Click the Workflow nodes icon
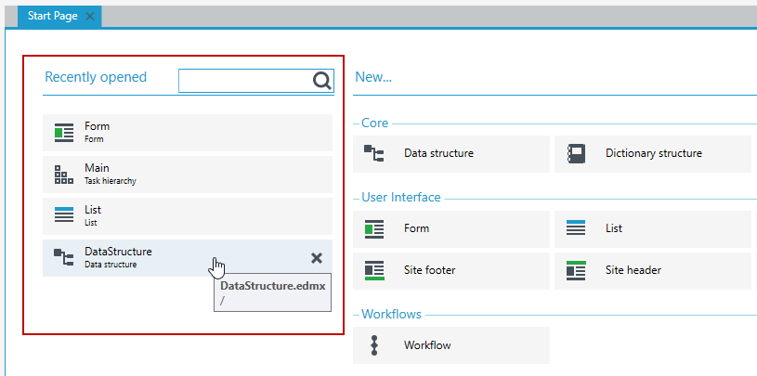The height and width of the screenshot is (376, 757). pyautogui.click(x=374, y=345)
